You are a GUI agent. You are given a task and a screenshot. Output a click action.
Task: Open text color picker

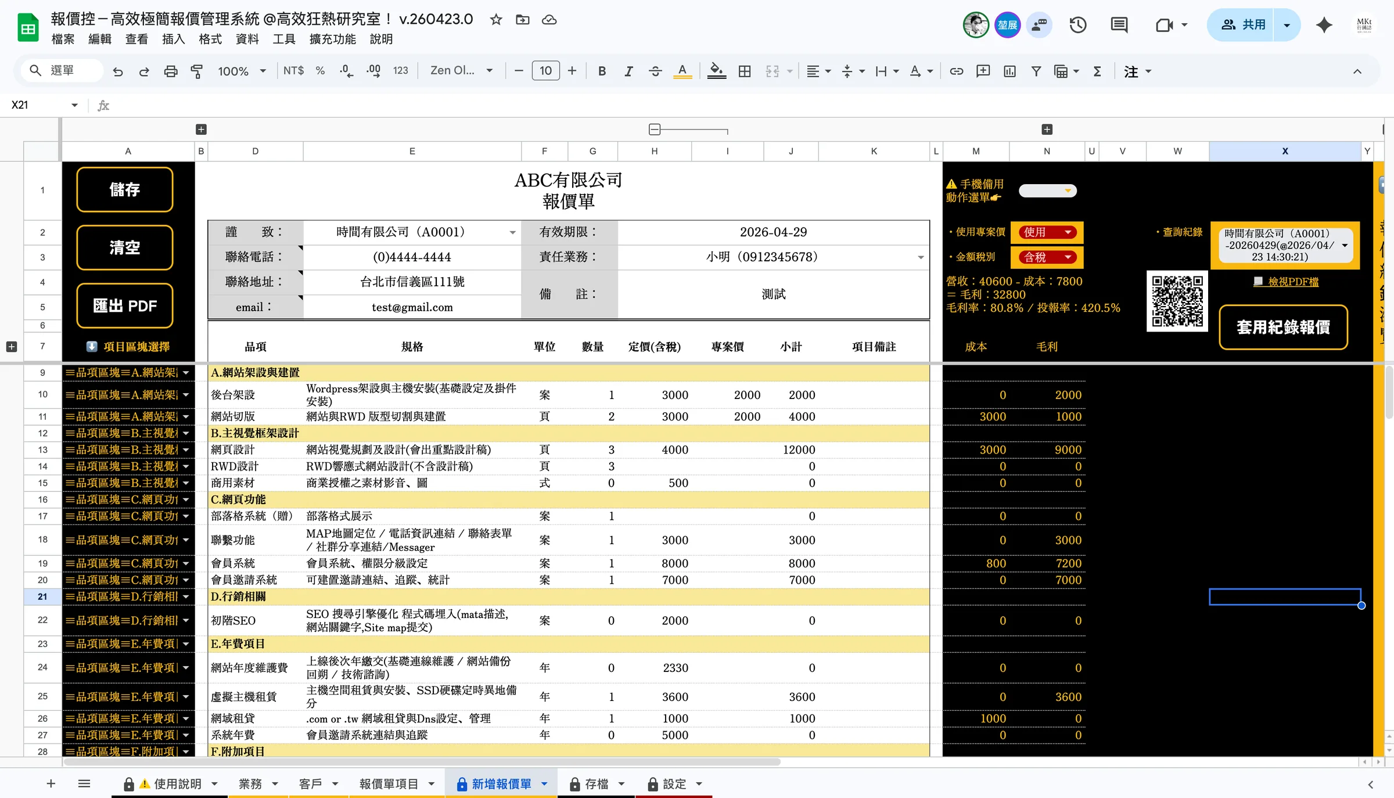[682, 71]
